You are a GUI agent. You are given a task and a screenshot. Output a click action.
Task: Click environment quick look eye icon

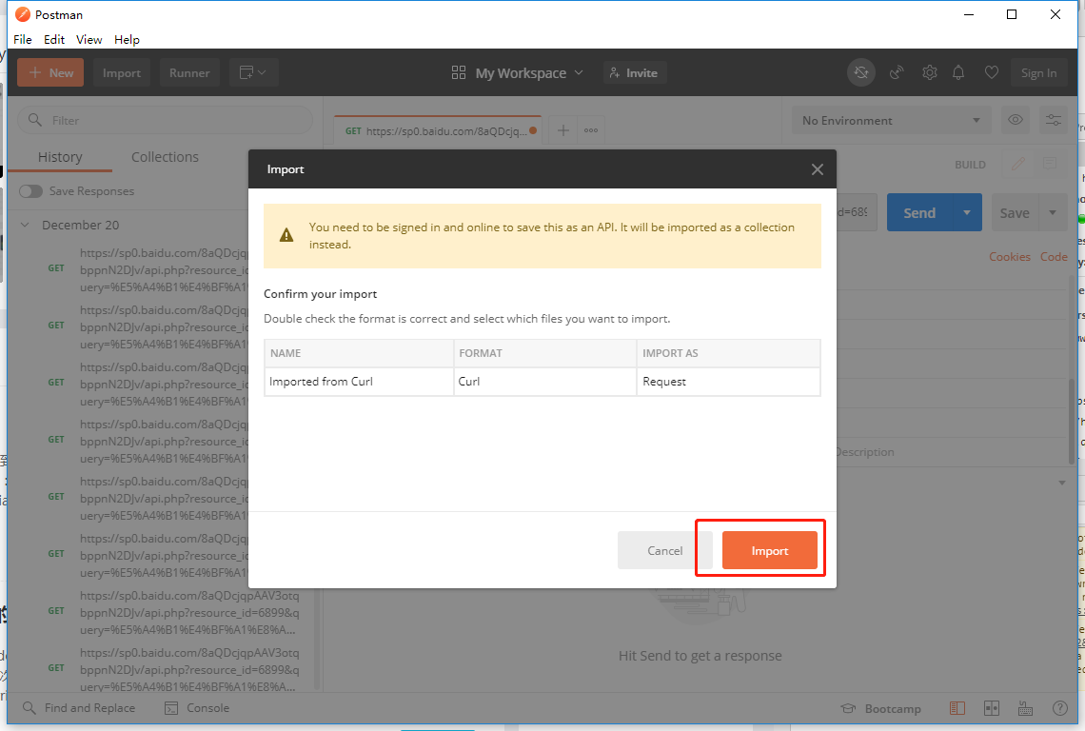pyautogui.click(x=1016, y=120)
